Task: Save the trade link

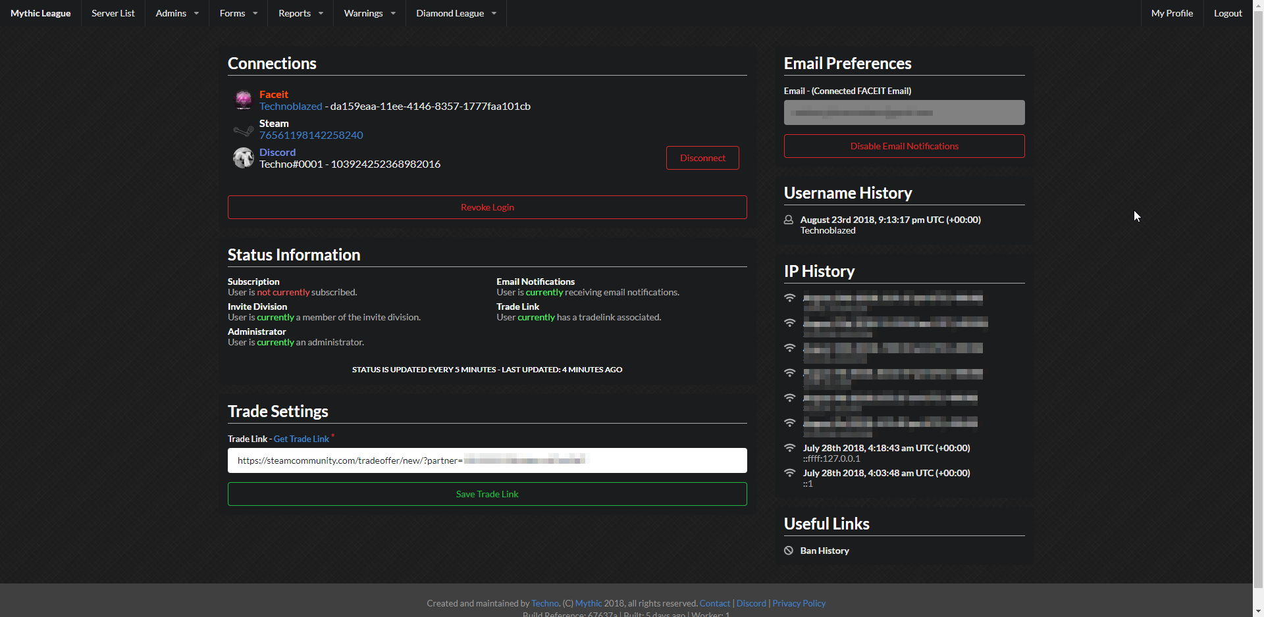Action: pos(487,494)
